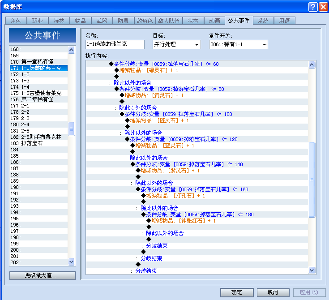
Task: Switch to the 职业 tab
Action: tap(38, 21)
